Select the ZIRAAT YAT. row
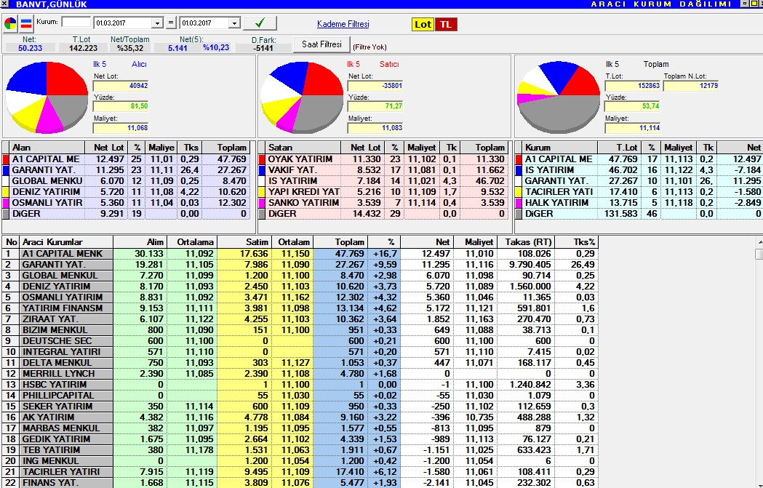This screenshot has height=488, width=763. point(300,319)
